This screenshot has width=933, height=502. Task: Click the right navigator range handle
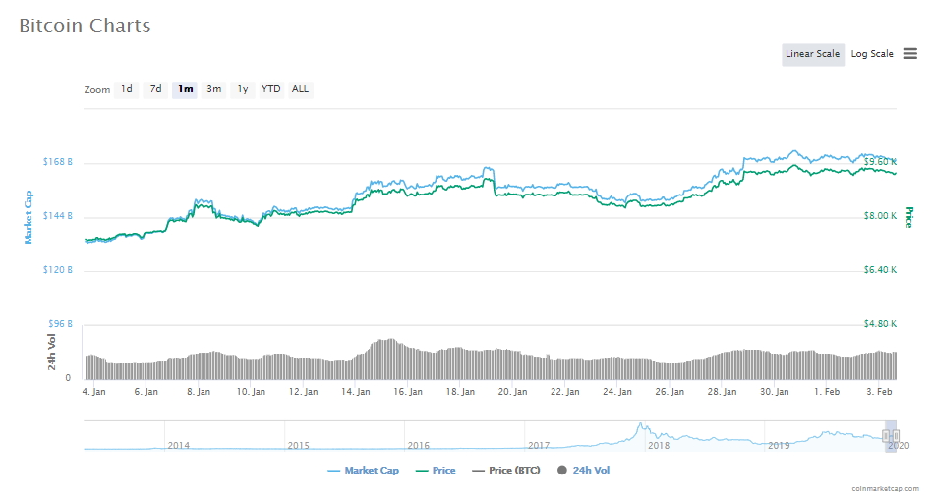point(896,436)
